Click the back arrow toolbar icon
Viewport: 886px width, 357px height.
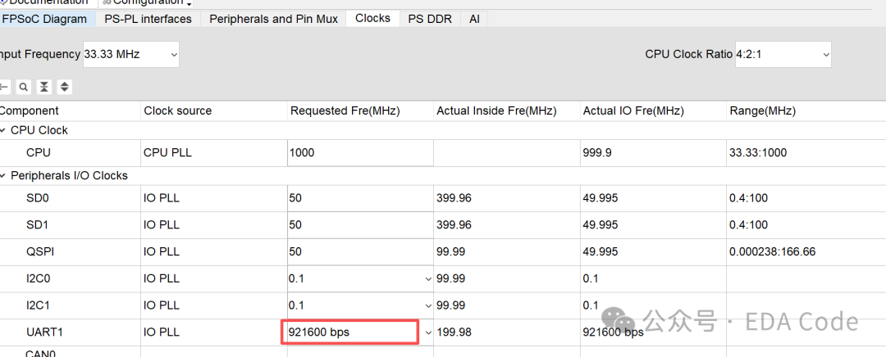click(5, 87)
